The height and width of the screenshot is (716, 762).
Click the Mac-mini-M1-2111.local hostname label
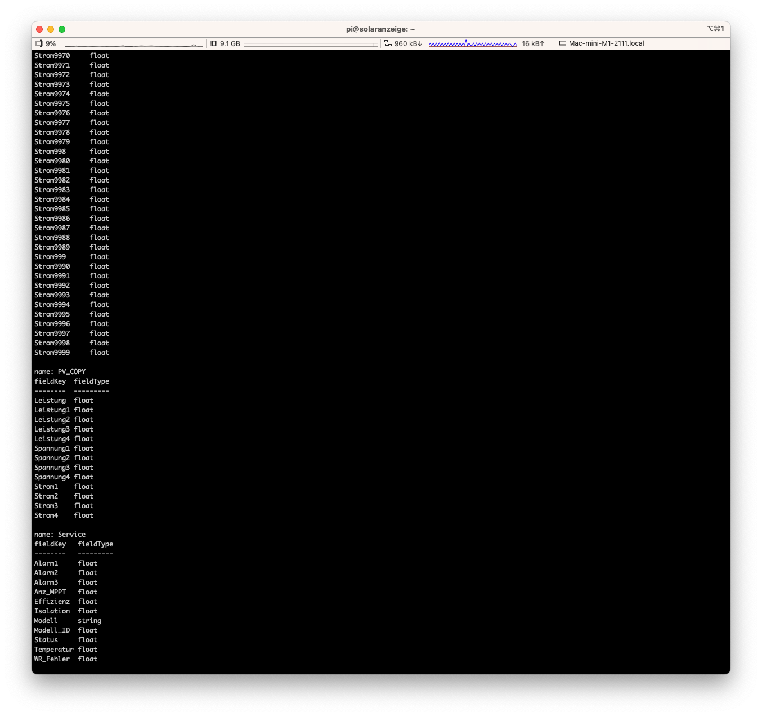[x=606, y=43]
